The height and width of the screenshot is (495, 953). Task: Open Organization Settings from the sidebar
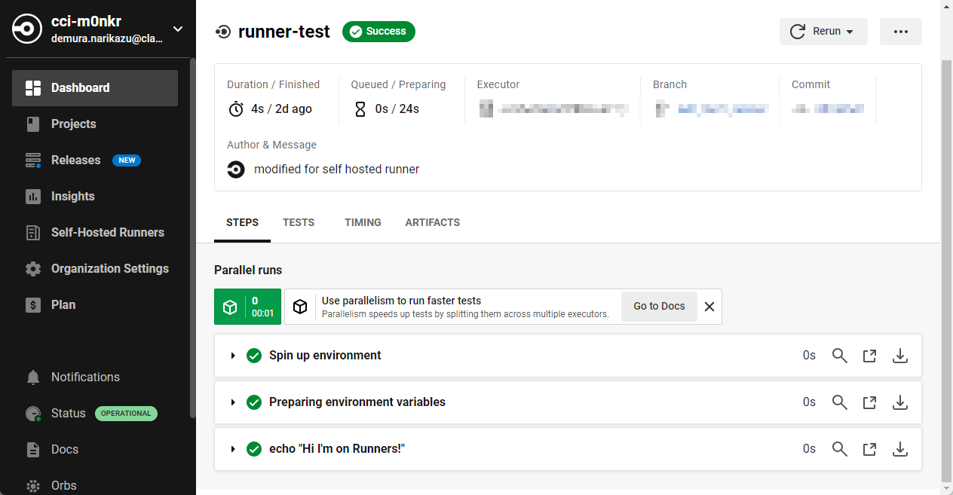(109, 268)
